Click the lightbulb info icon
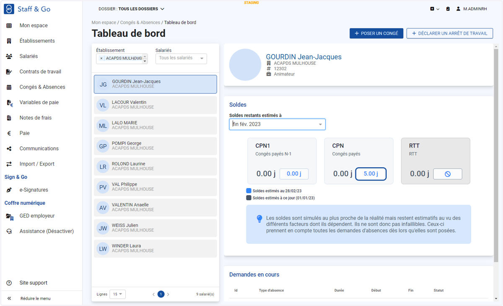Viewport: 503px width, 306px height. pos(259,219)
